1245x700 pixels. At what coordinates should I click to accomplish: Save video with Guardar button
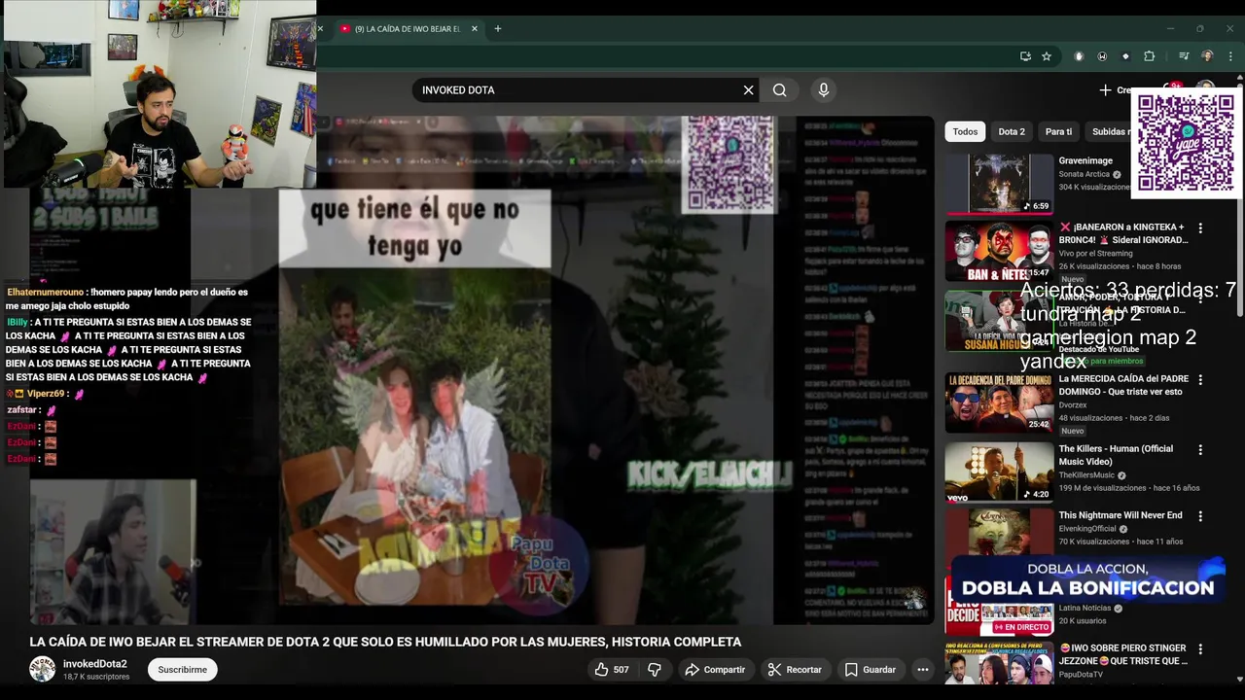click(x=870, y=669)
